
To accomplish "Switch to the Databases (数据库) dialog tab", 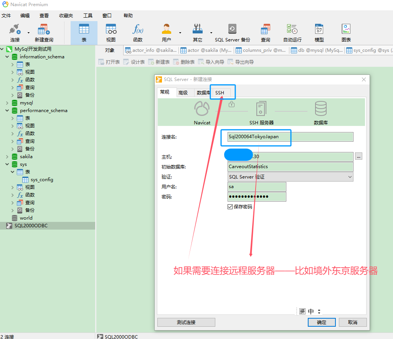I will click(203, 93).
